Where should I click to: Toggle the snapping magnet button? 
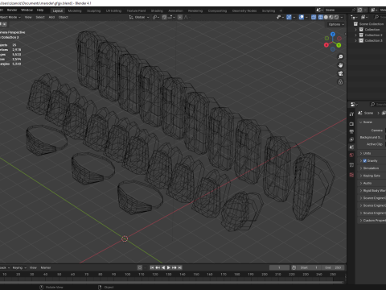[x=164, y=17]
